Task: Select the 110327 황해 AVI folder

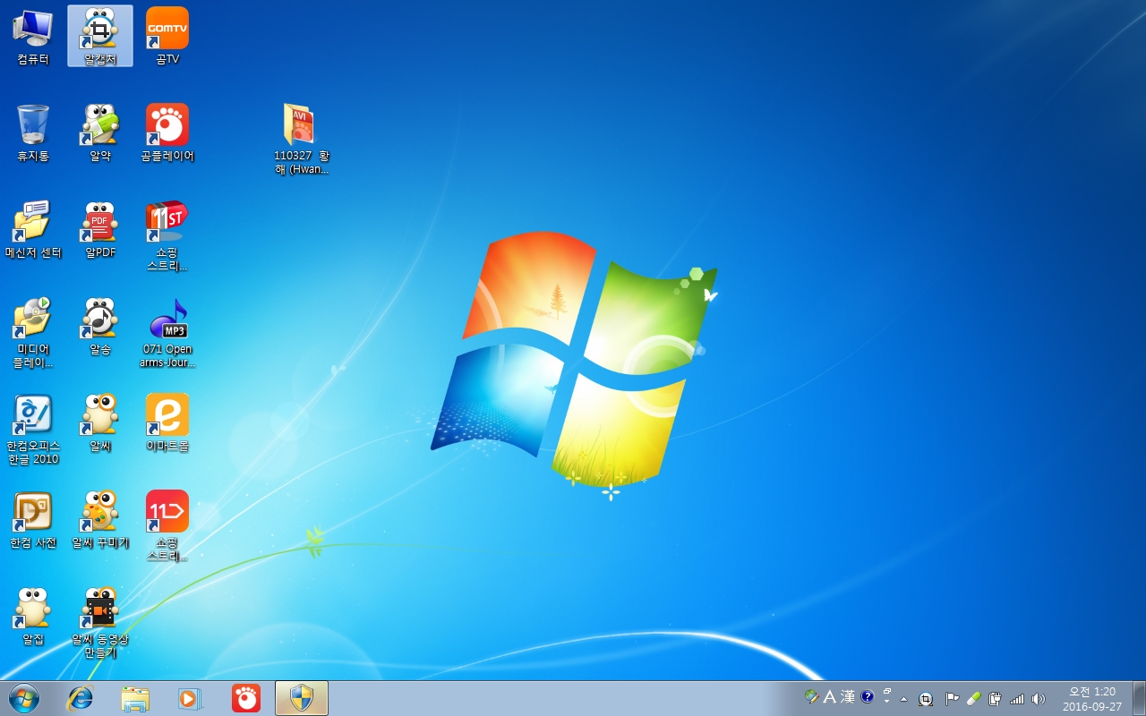Action: click(301, 127)
